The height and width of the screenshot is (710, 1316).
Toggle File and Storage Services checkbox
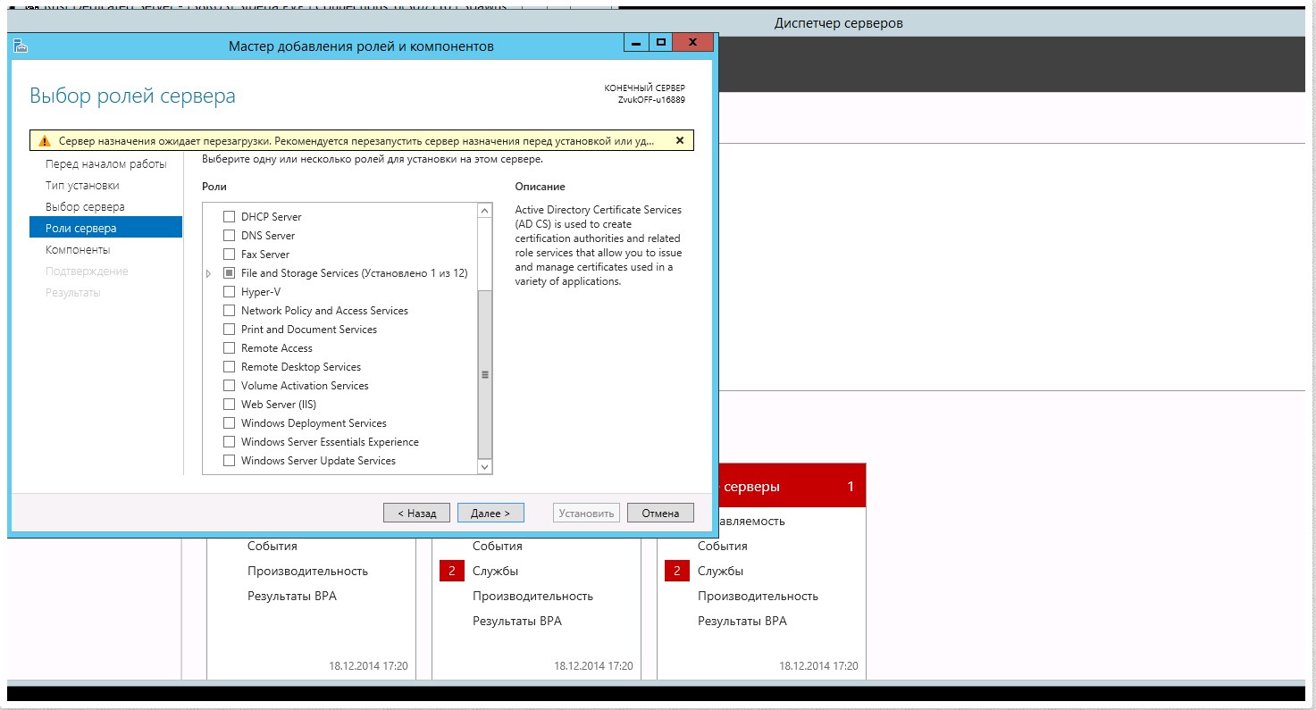tap(230, 273)
